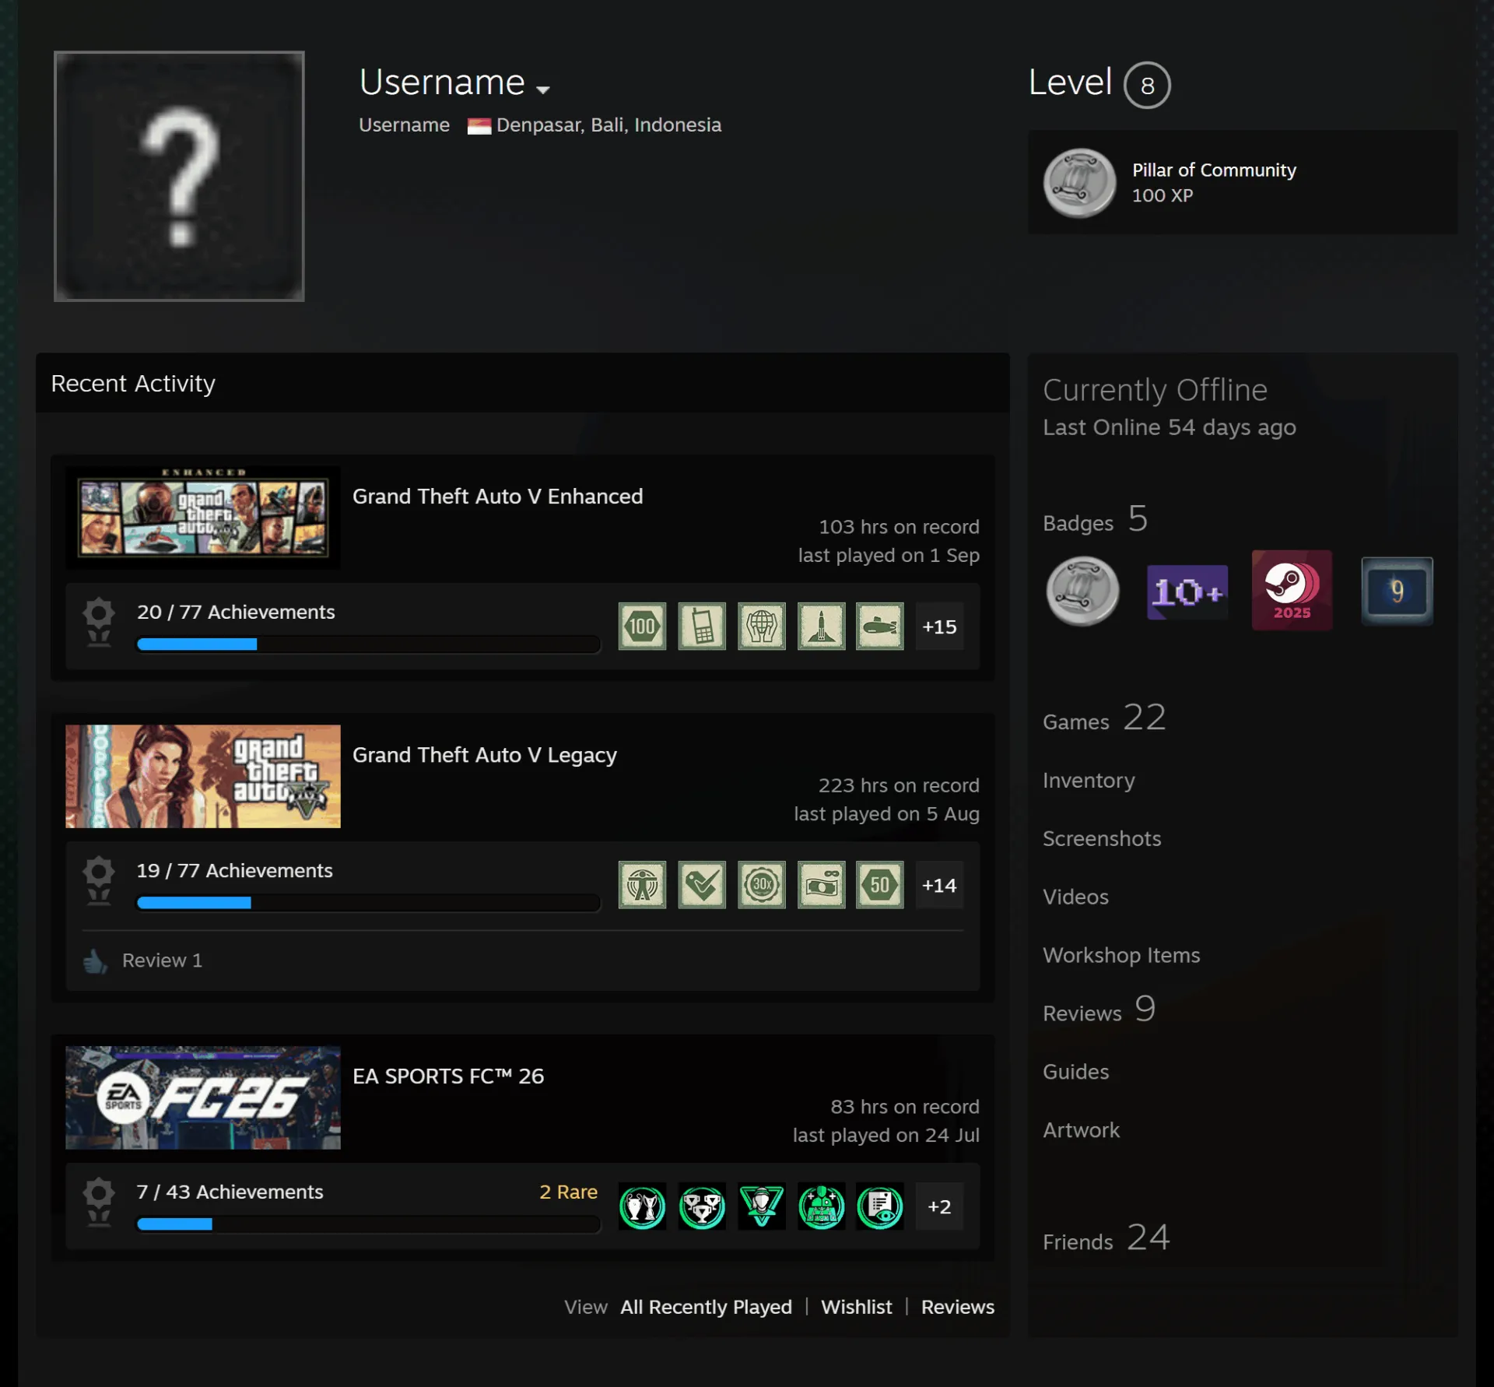1494x1387 pixels.
Task: Click the FC 26 eye document achievement icon
Action: (x=880, y=1206)
